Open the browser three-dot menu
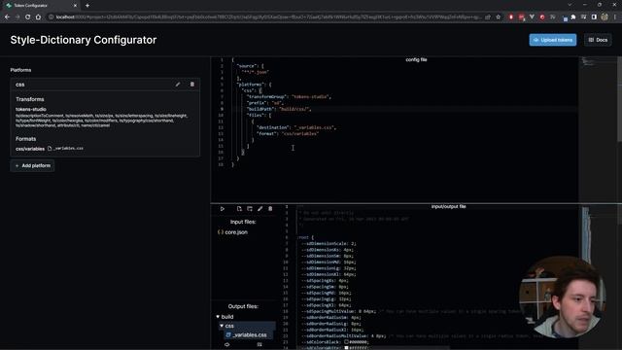622x350 pixels. 615,17
